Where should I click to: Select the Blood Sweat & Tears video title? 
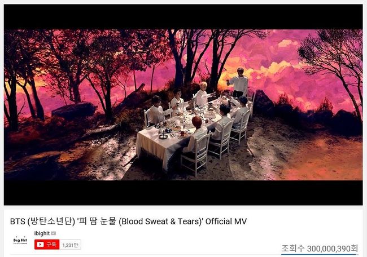coord(128,221)
